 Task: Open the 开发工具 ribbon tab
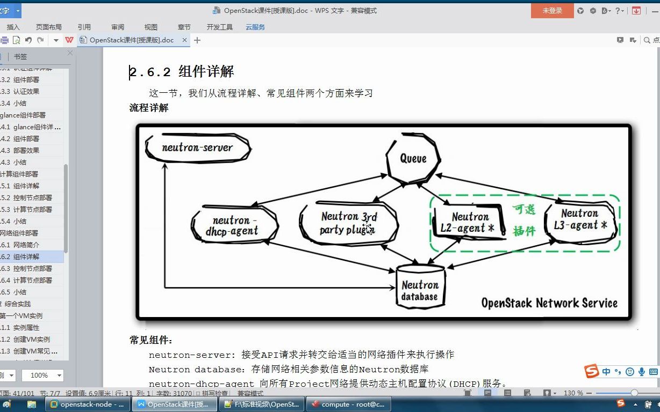coord(220,27)
